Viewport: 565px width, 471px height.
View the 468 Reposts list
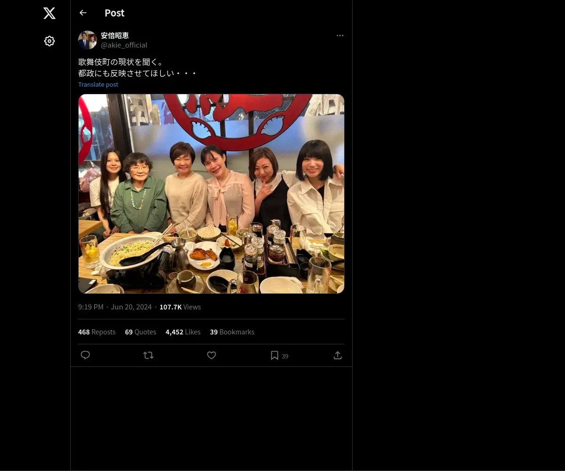click(97, 332)
